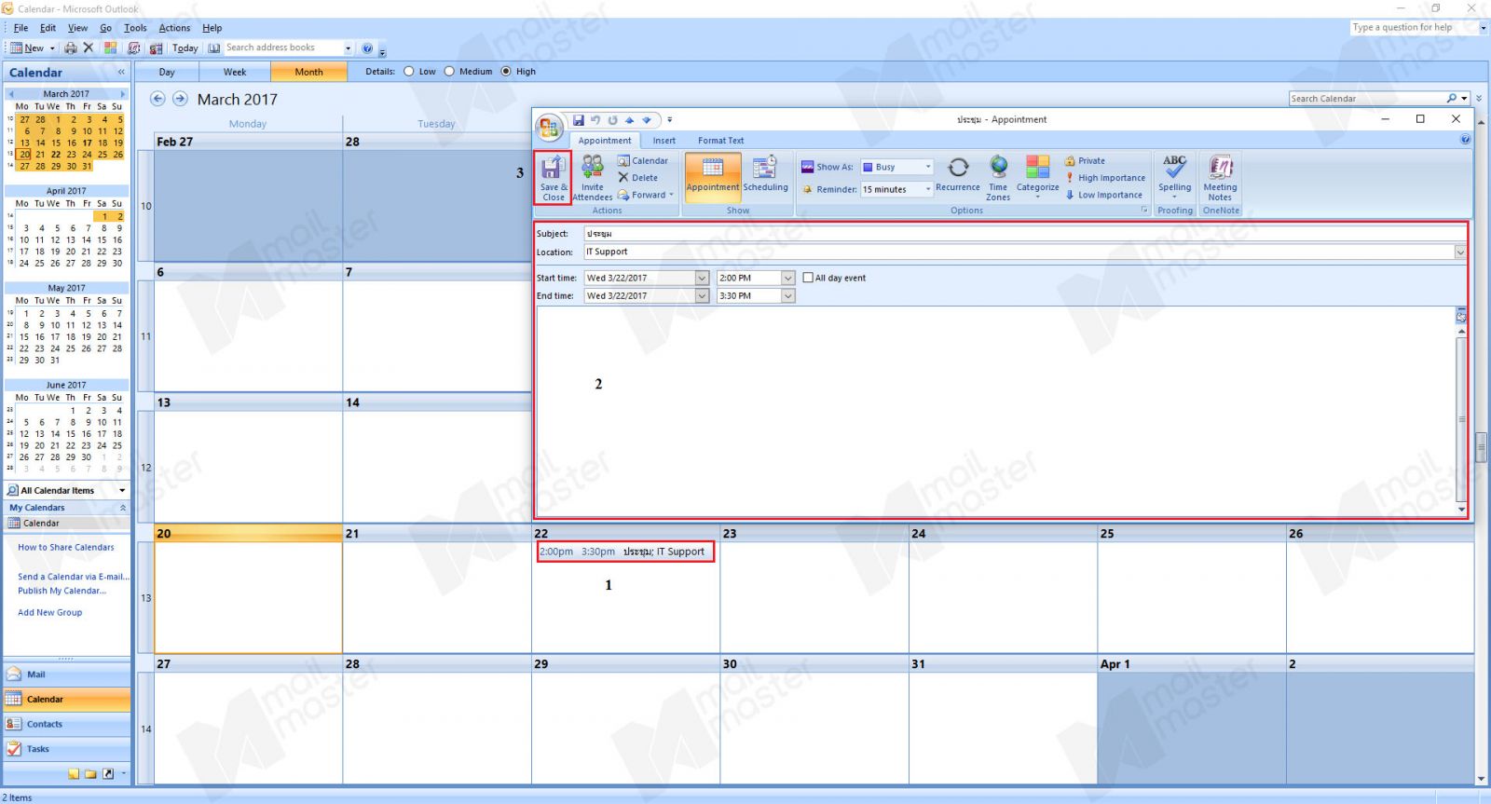Click Send a Calendar via E-mail link
The image size is (1491, 804).
pyautogui.click(x=74, y=577)
